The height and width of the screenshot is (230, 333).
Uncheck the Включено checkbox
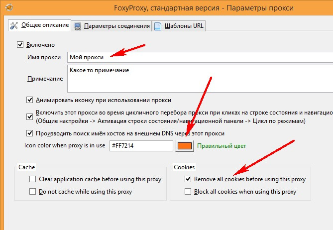pyautogui.click(x=20, y=44)
